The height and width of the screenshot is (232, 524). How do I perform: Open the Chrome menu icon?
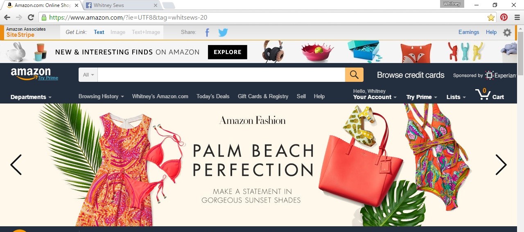click(x=517, y=17)
